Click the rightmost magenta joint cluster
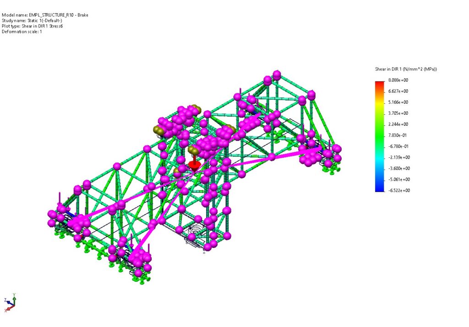The image size is (469, 327). [x=316, y=153]
